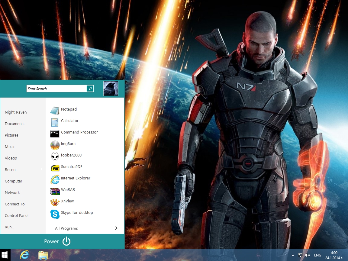Show hidden tray icons arrow
Screen dimensions: 348x261
click(293, 255)
